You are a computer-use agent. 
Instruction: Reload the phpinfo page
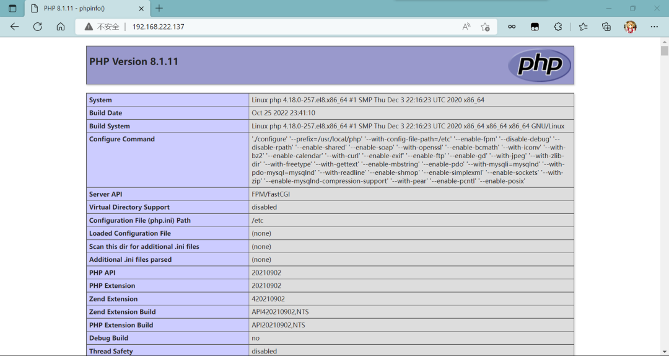(37, 27)
